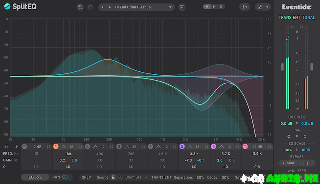
Task: Click the Decay 30% value
Action: click(225, 178)
